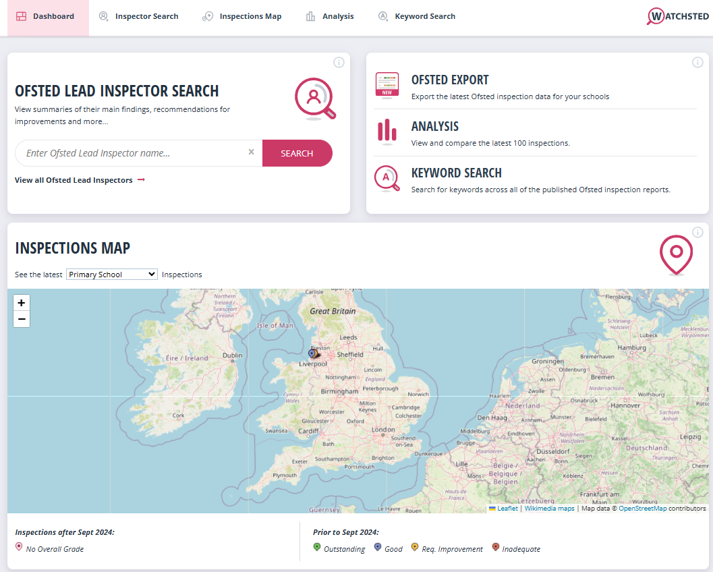This screenshot has height=572, width=713.
Task: Click the No Overall Grade pin legend
Action: click(x=19, y=547)
